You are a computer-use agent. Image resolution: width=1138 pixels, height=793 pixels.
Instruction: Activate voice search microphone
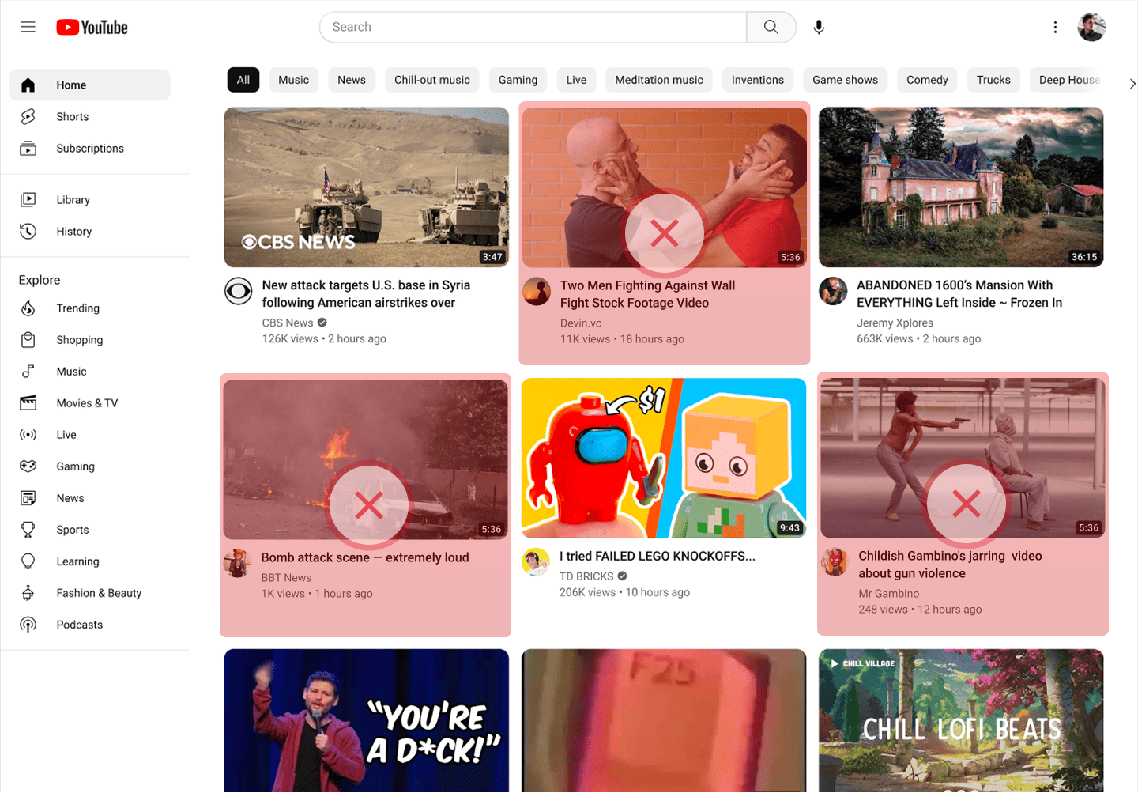coord(819,27)
